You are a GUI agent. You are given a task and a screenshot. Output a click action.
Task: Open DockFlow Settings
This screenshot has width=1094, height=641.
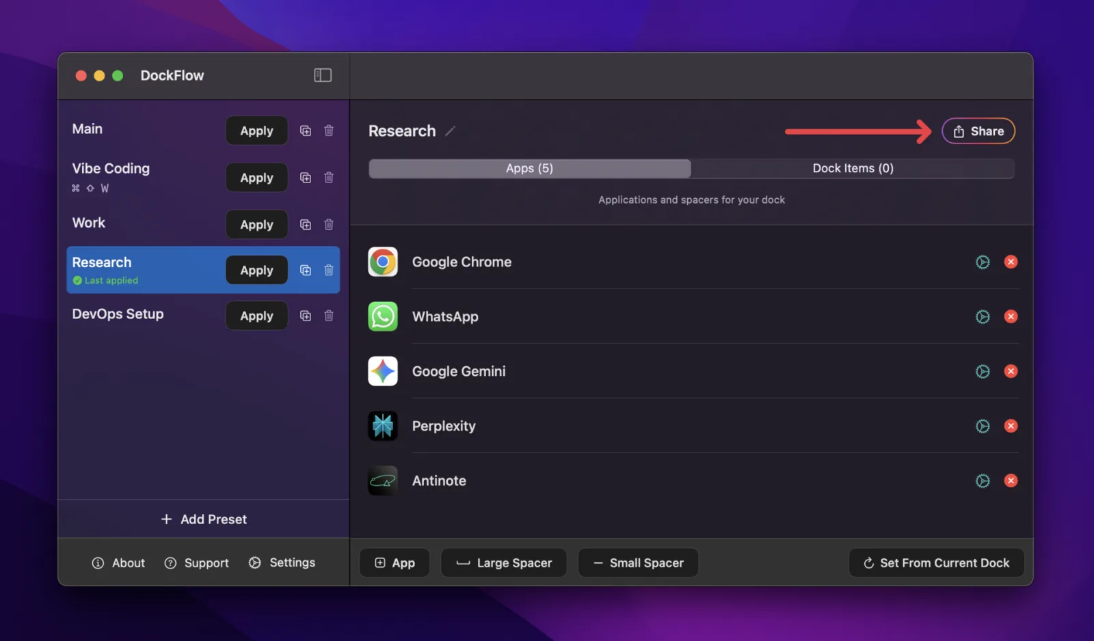point(282,562)
